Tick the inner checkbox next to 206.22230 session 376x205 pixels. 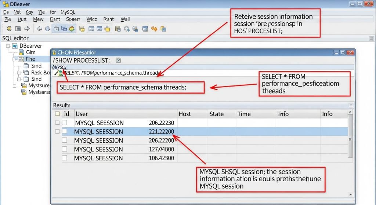point(65,122)
